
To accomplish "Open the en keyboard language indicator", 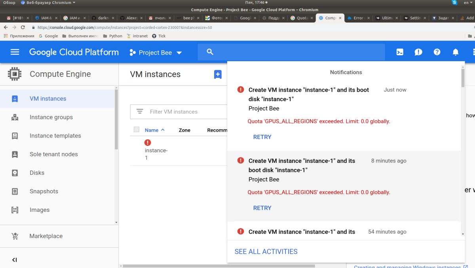I will point(467,3).
